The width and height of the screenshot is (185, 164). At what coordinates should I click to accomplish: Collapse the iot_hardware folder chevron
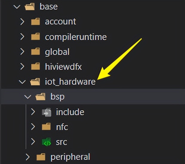(x=22, y=82)
